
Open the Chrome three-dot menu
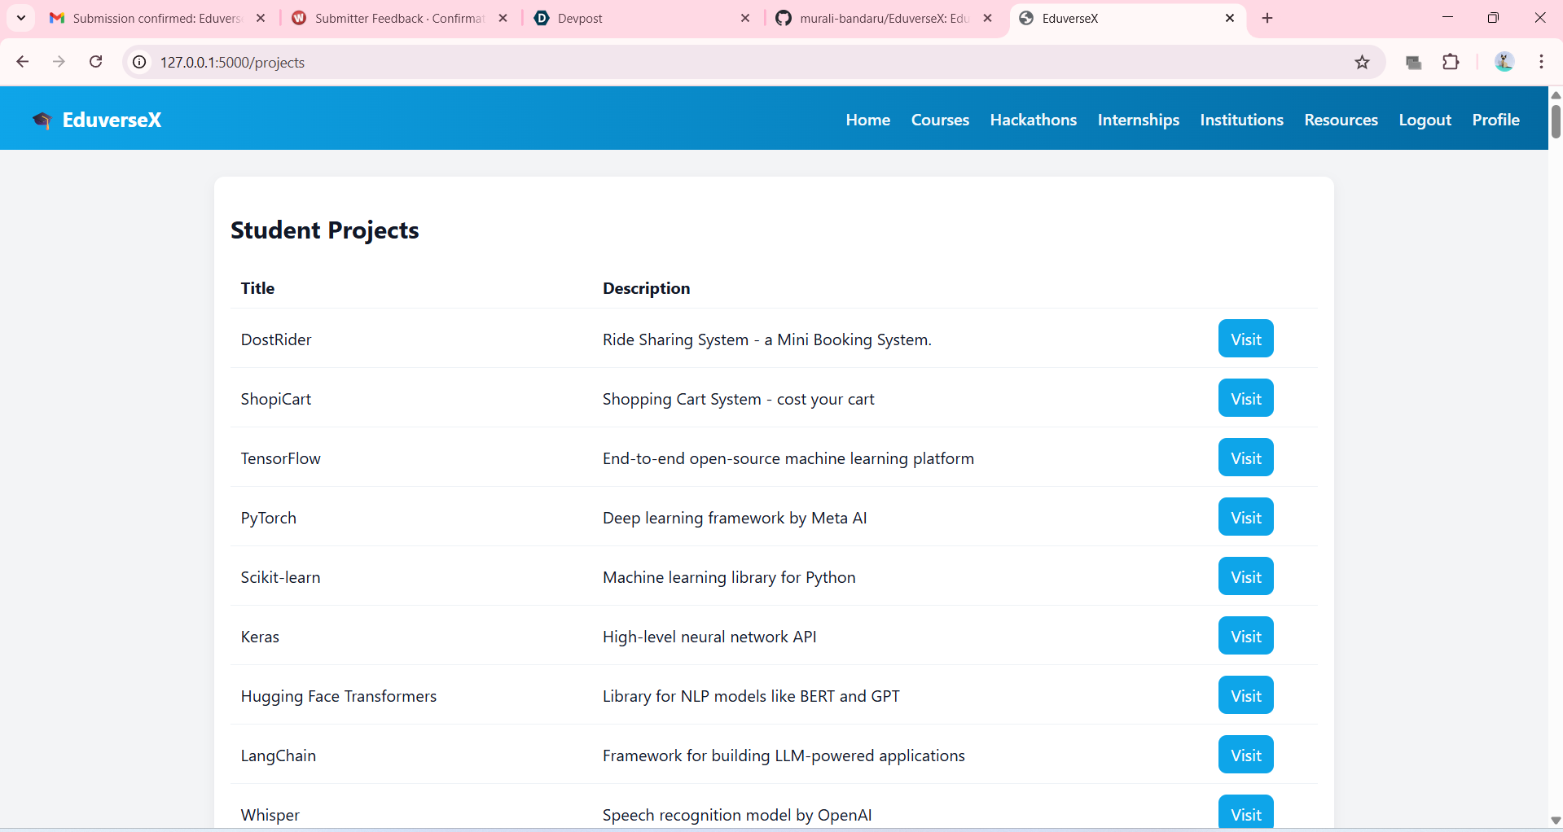coord(1541,62)
